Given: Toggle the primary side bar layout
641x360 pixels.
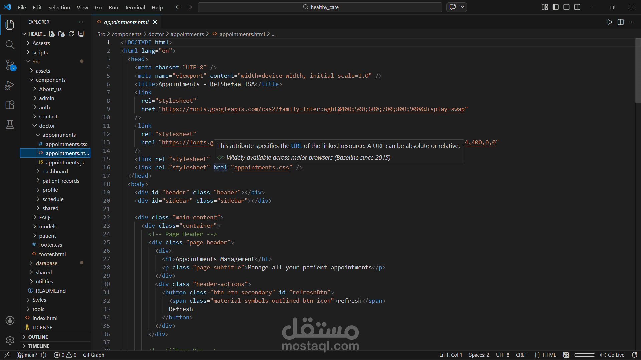Looking at the screenshot, I should click(x=556, y=7).
